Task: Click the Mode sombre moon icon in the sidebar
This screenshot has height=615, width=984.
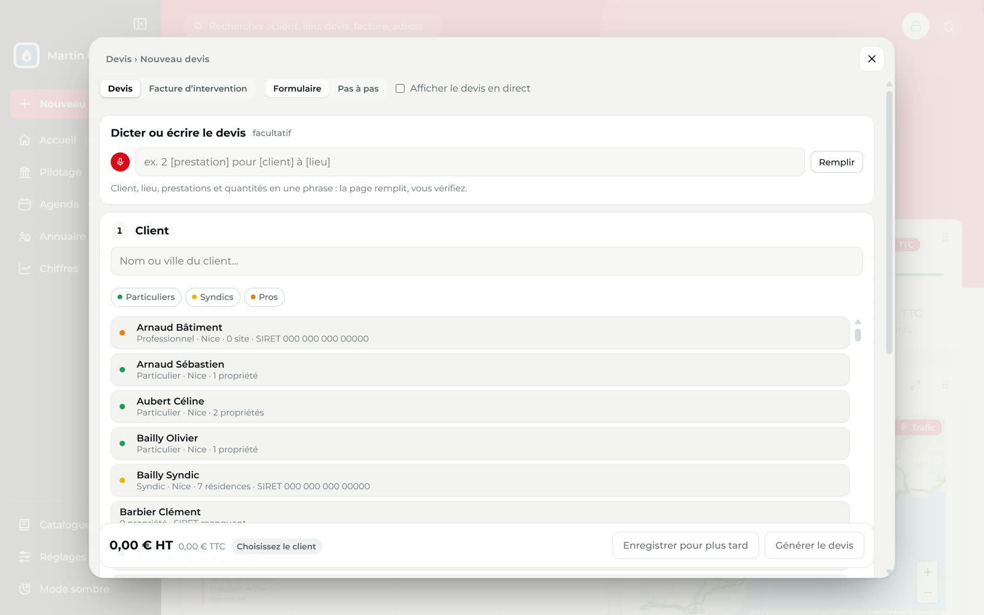Action: tap(25, 589)
